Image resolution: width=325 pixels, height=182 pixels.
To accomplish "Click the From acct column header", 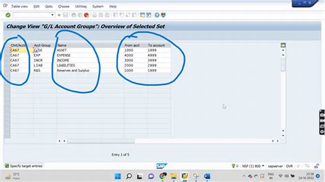I will coord(136,45).
